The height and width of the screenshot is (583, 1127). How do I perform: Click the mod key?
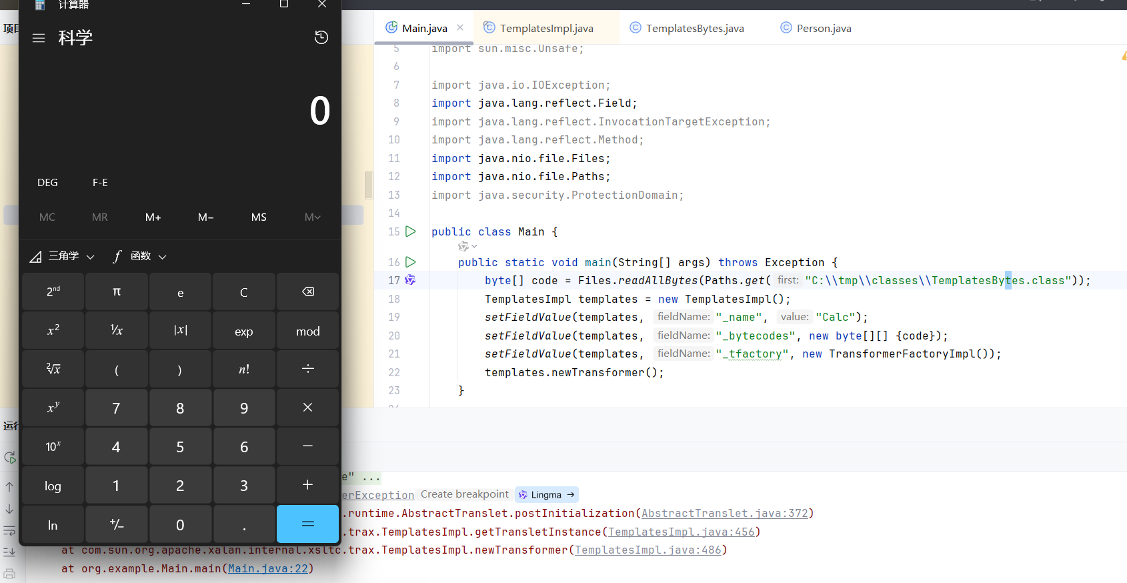(x=308, y=330)
